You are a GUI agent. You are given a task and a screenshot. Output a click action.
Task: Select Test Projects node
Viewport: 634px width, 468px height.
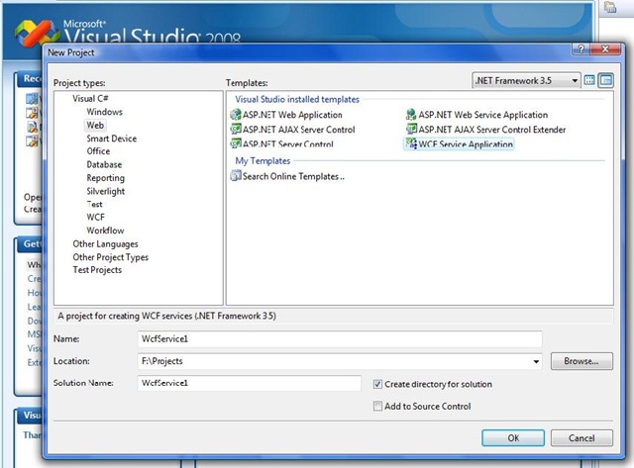click(97, 270)
